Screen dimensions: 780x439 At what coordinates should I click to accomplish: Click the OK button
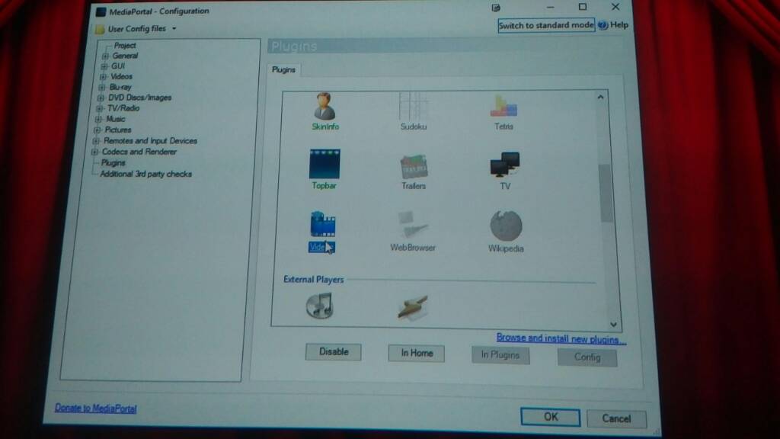(x=550, y=417)
